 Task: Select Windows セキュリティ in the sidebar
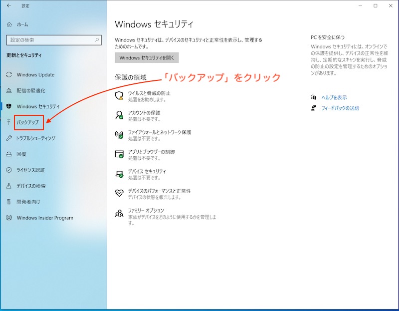(38, 106)
